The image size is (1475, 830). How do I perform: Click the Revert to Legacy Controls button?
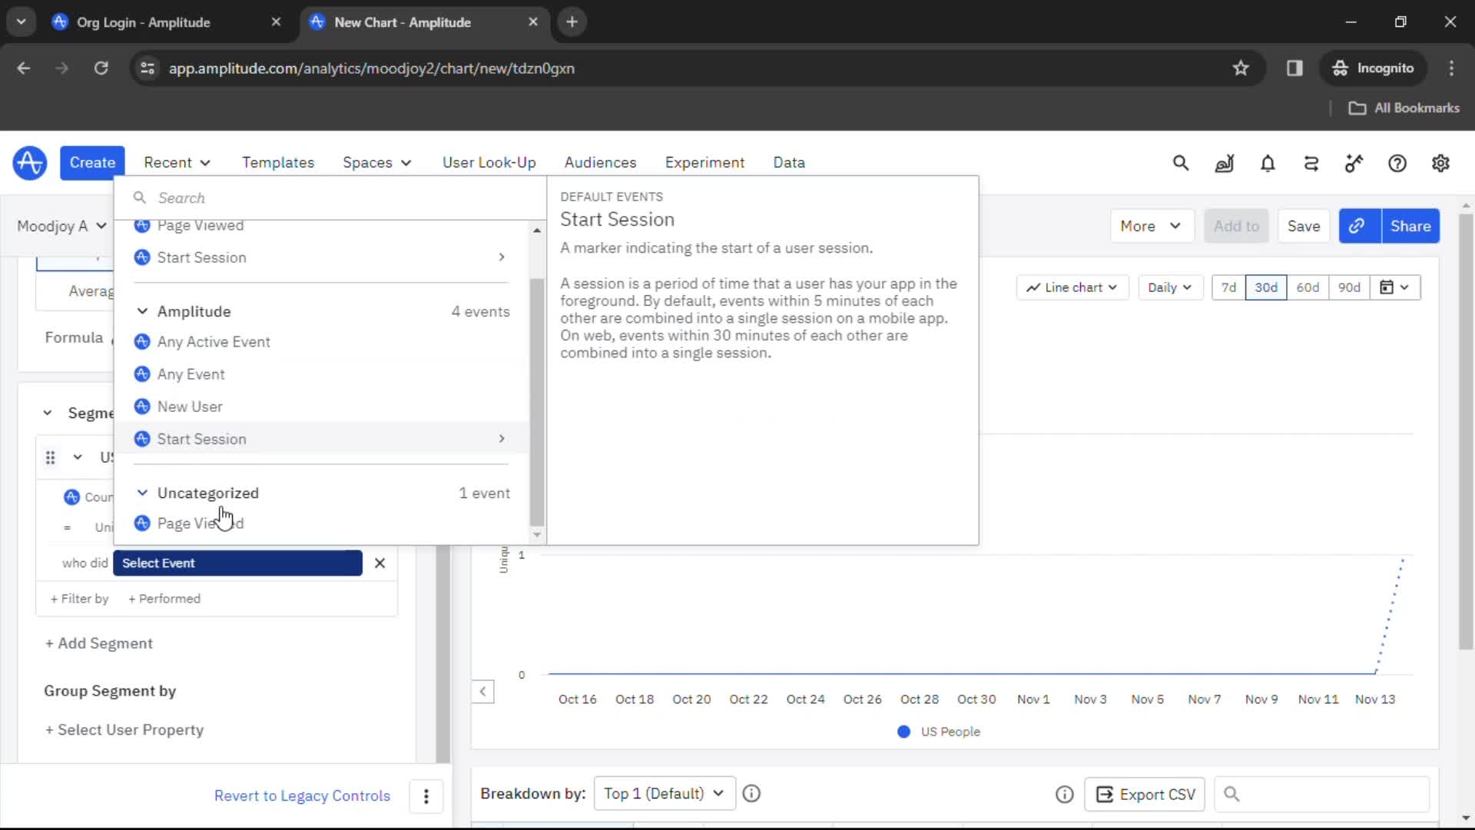[x=302, y=795]
